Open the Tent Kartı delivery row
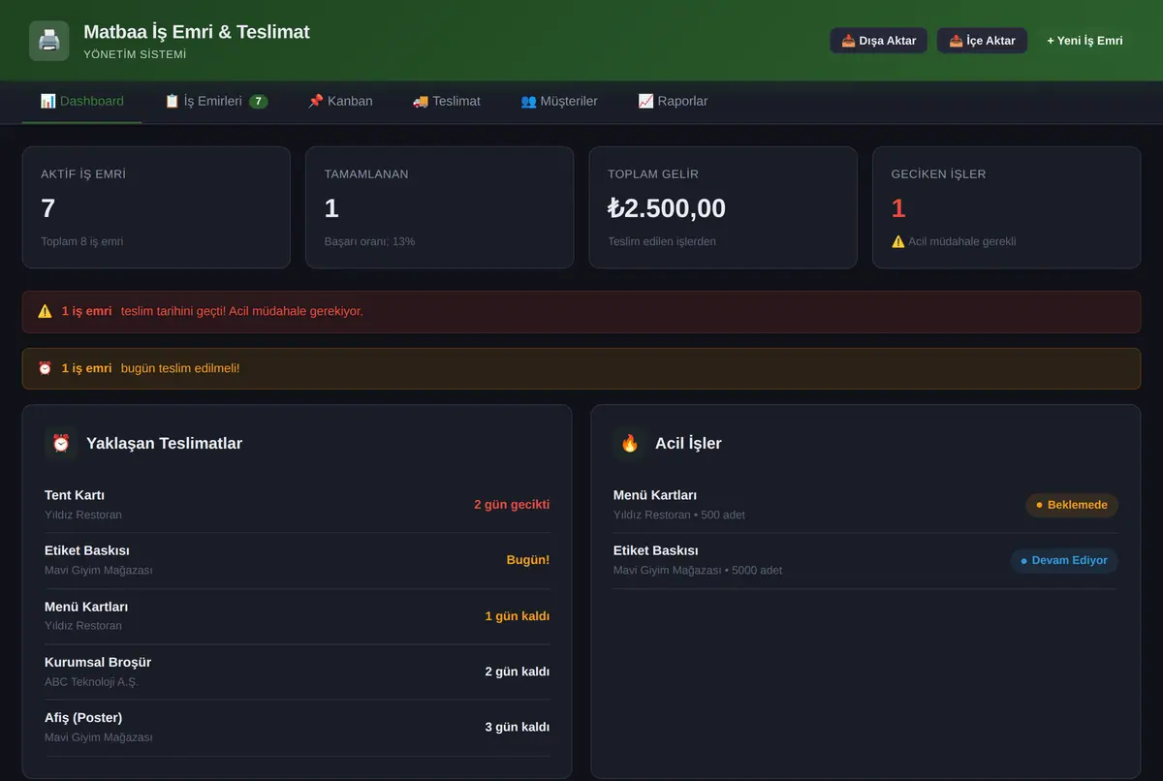This screenshot has height=781, width=1163. click(x=298, y=505)
